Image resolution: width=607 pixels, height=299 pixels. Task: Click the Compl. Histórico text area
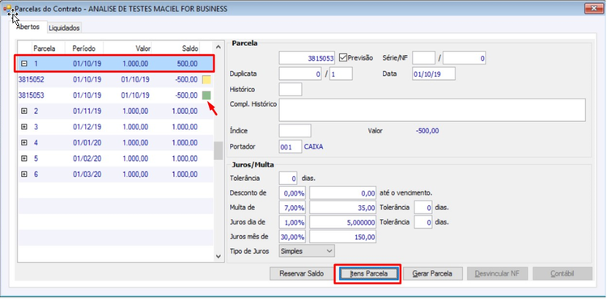432,110
